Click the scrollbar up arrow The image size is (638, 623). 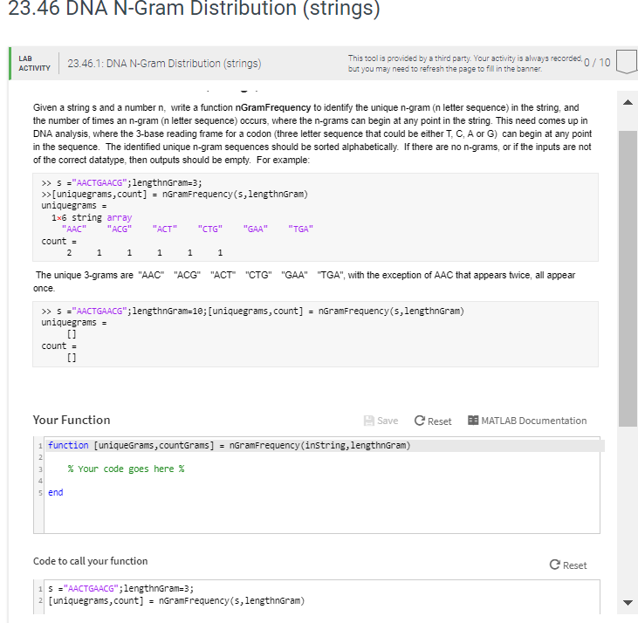(x=628, y=102)
